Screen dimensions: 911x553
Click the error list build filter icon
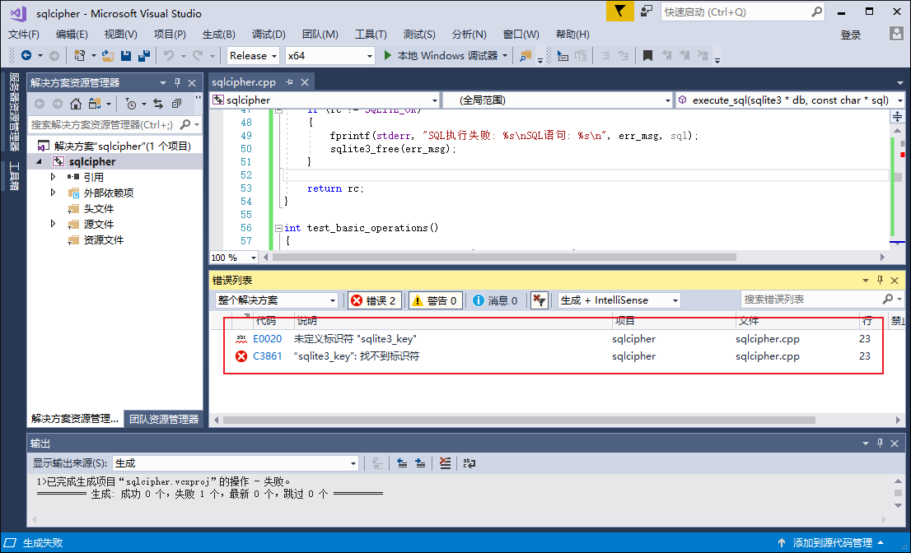540,300
